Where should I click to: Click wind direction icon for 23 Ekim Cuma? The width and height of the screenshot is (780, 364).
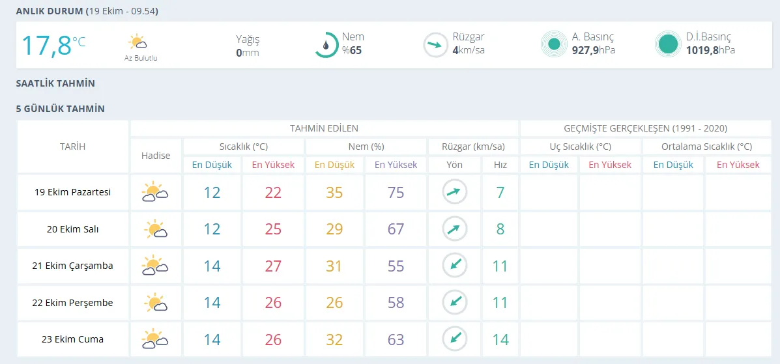(x=455, y=339)
